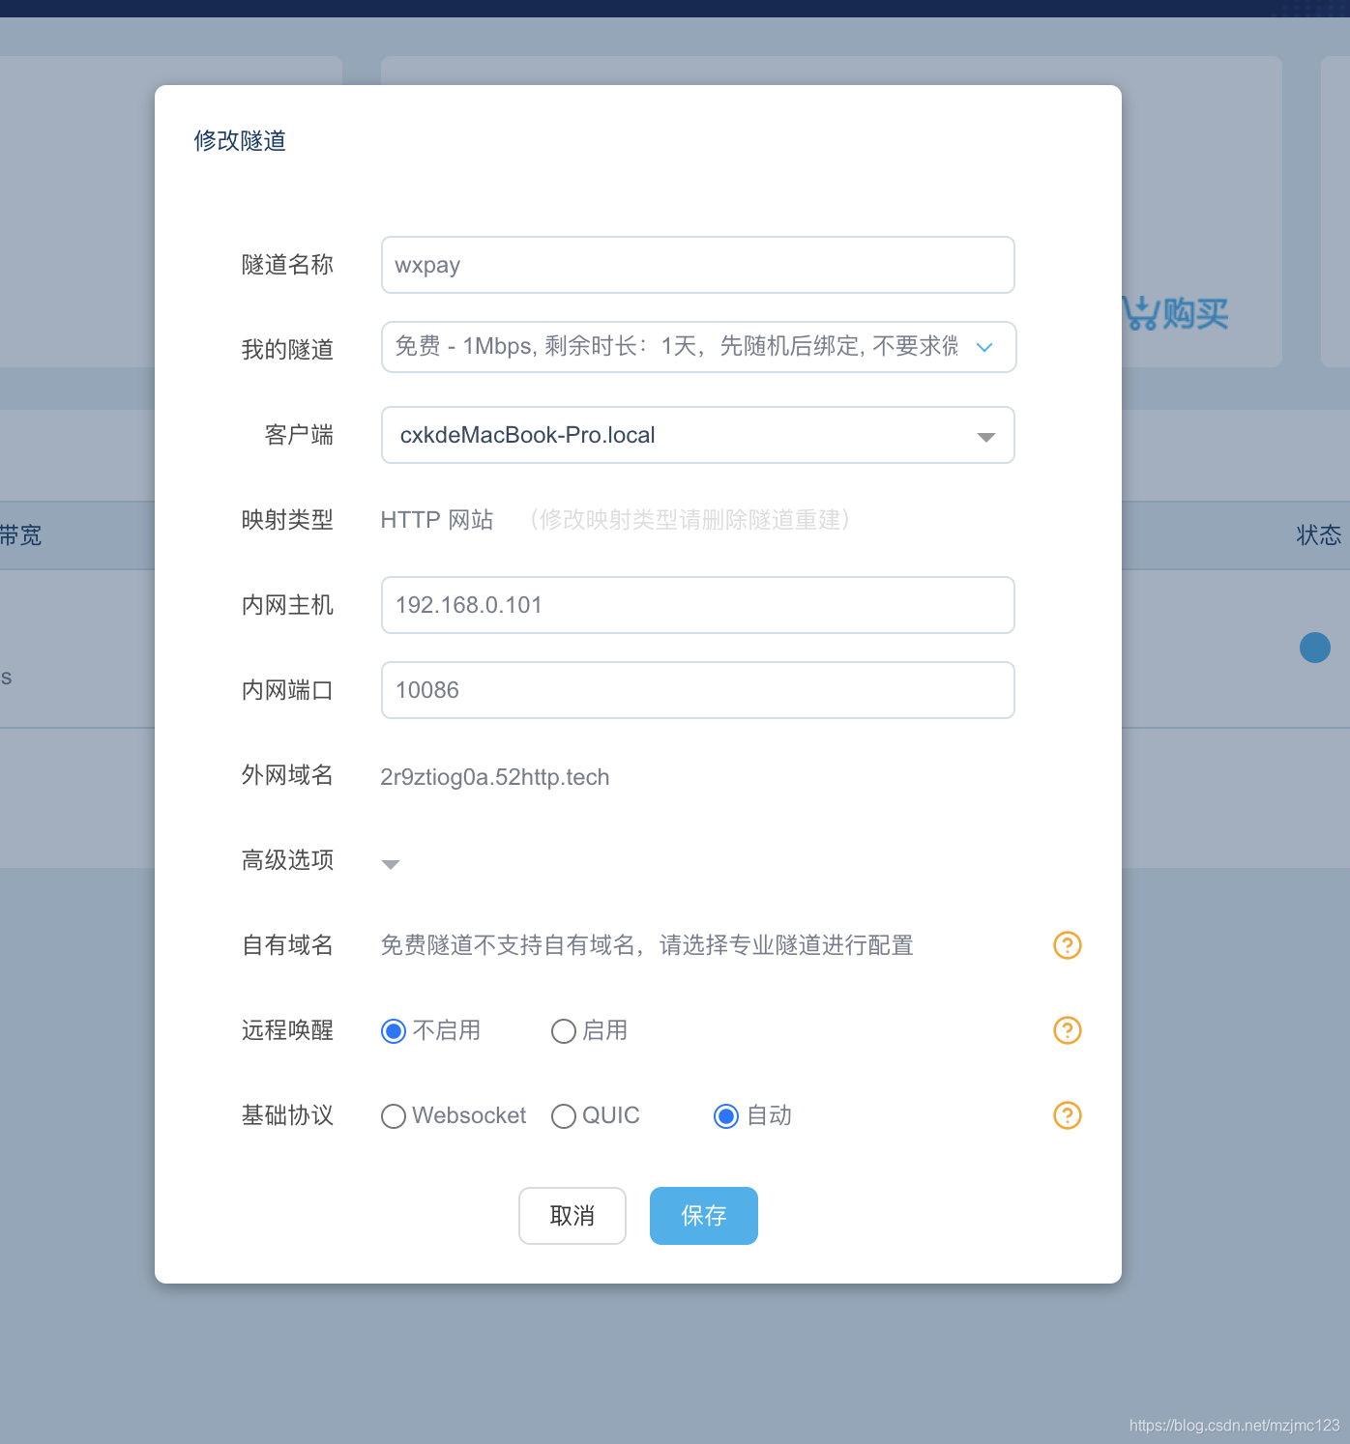This screenshot has height=1444, width=1350.
Task: Click the free tunnel notice about 自有域名
Action: [x=647, y=945]
